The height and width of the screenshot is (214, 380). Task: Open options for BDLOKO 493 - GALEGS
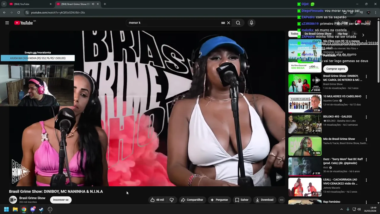(366, 117)
